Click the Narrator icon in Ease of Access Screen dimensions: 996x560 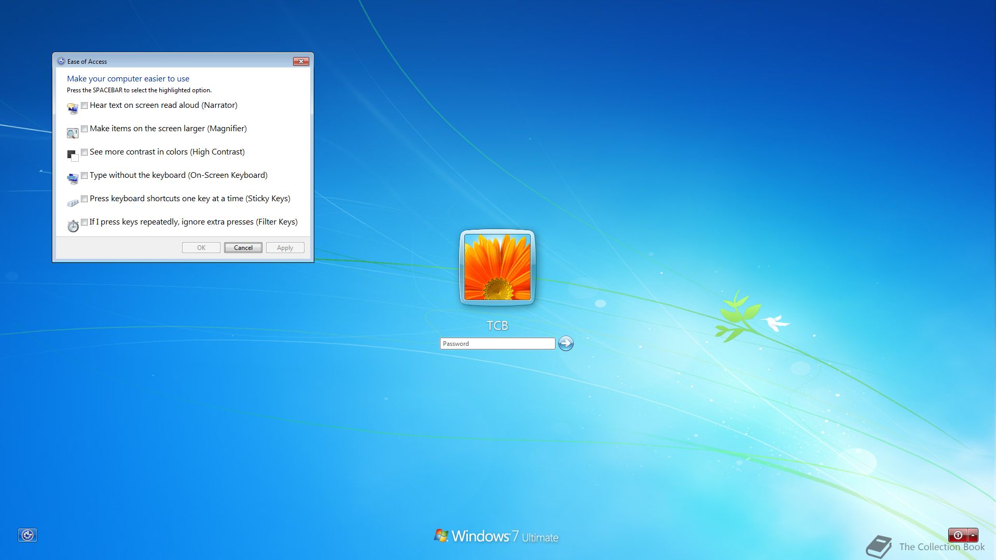coord(73,109)
